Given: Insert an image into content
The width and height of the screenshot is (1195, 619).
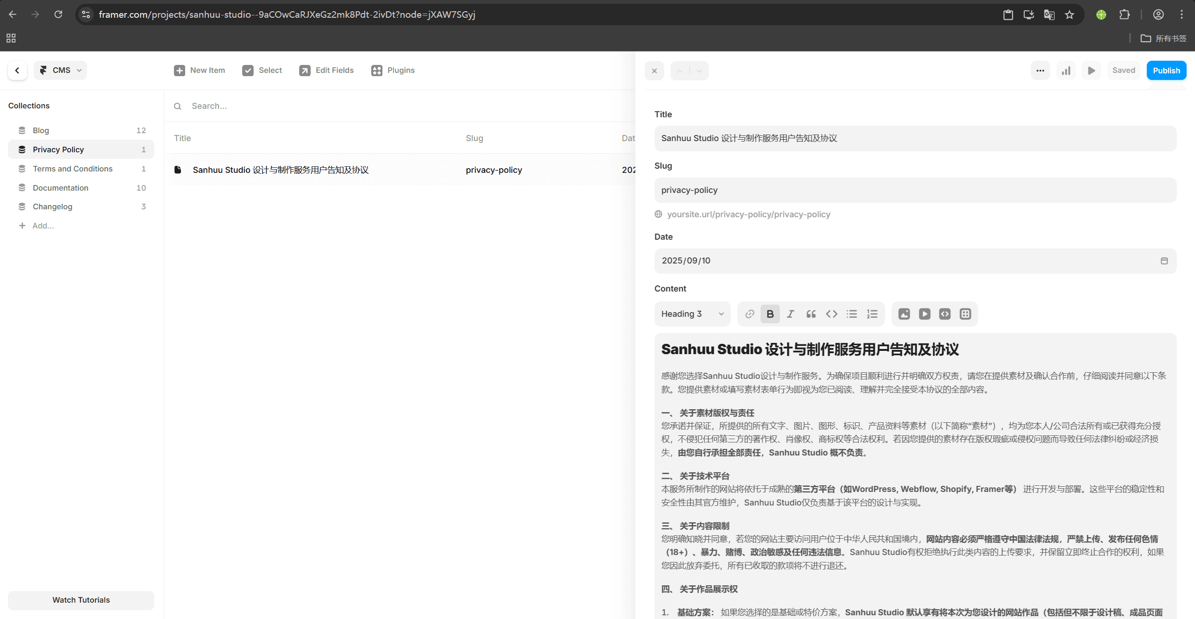Looking at the screenshot, I should (x=904, y=314).
